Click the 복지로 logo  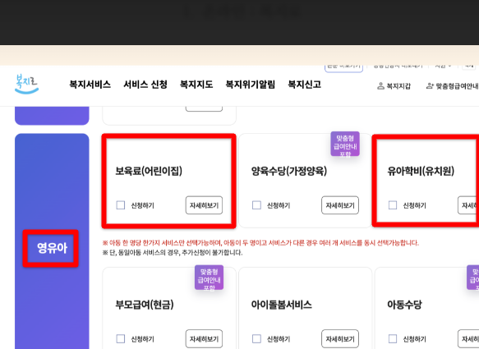pos(26,84)
